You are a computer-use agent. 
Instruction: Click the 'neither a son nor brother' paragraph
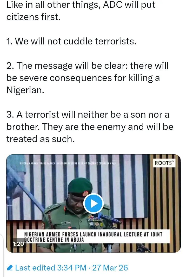click(x=90, y=127)
